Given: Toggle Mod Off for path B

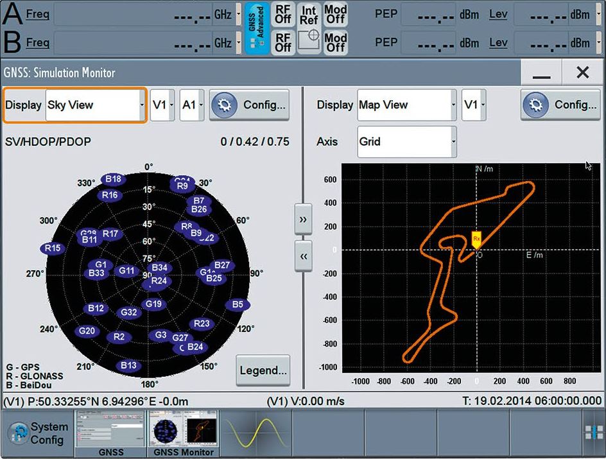Looking at the screenshot, I should pyautogui.click(x=335, y=43).
